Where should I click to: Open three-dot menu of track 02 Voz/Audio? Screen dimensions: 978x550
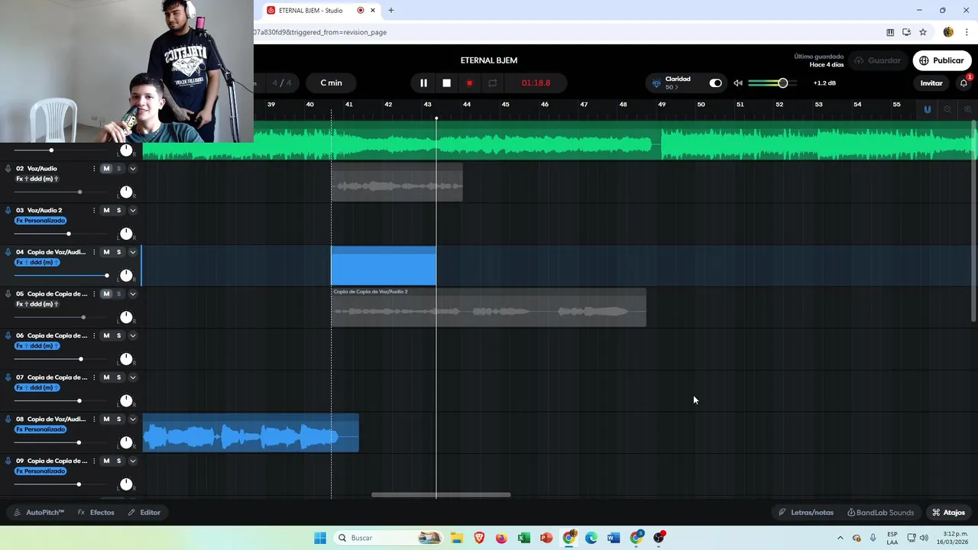click(x=94, y=168)
